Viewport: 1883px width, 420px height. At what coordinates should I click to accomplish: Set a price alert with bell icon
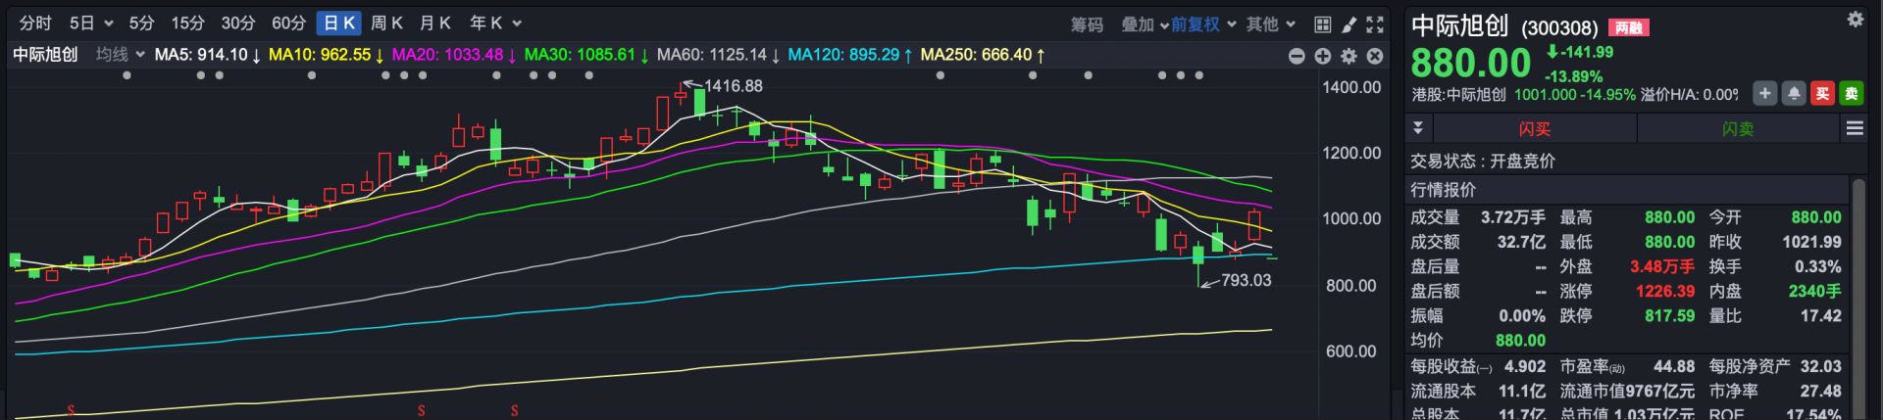pyautogui.click(x=1793, y=94)
